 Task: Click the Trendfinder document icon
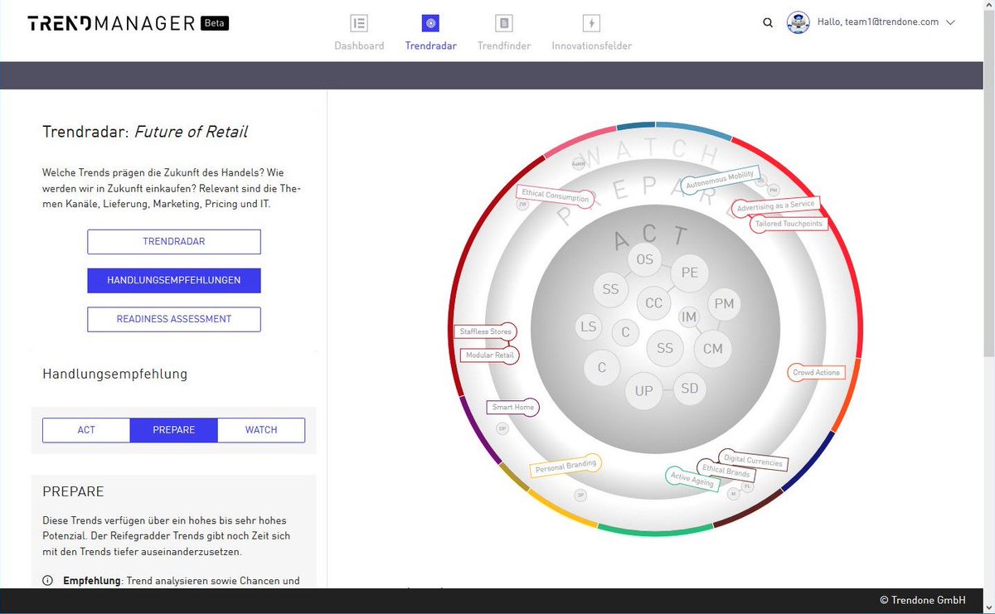504,23
